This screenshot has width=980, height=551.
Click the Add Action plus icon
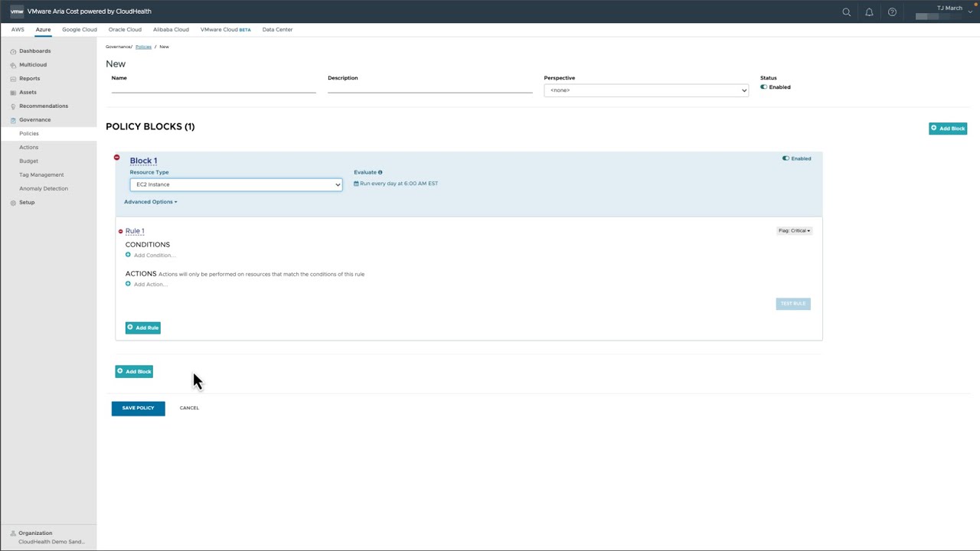tap(128, 284)
